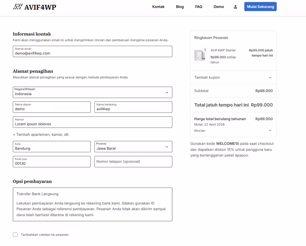Click the 'Subtotal' label
The width and height of the screenshot is (306, 246).
201,91
